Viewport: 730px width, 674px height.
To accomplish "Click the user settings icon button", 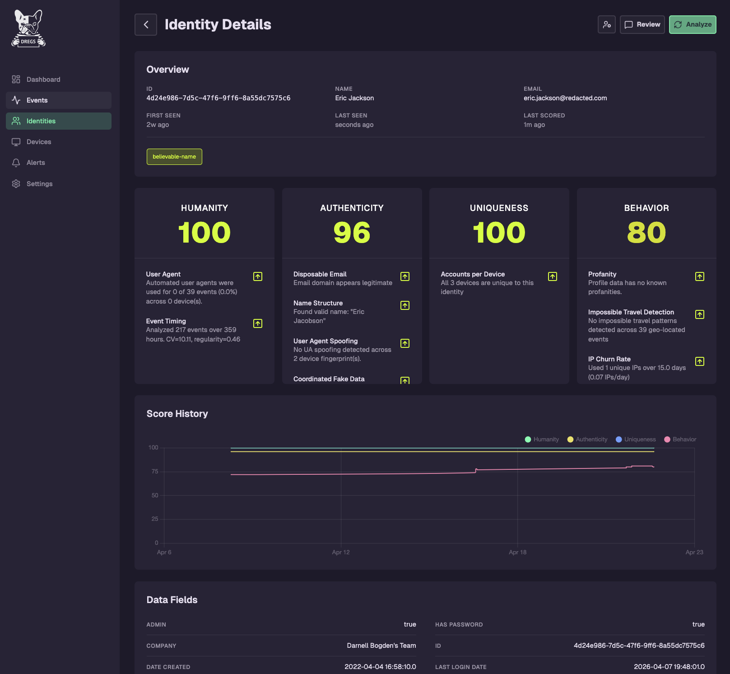I will coord(606,24).
